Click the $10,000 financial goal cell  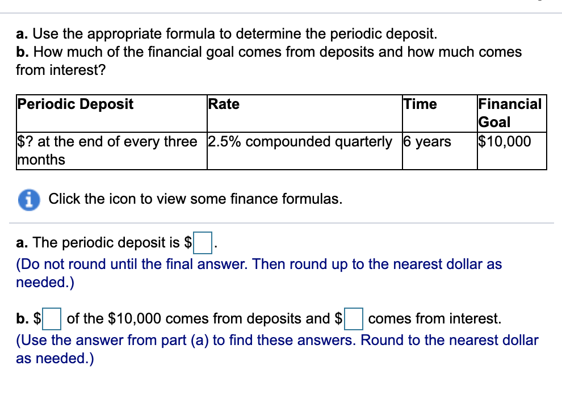[501, 142]
